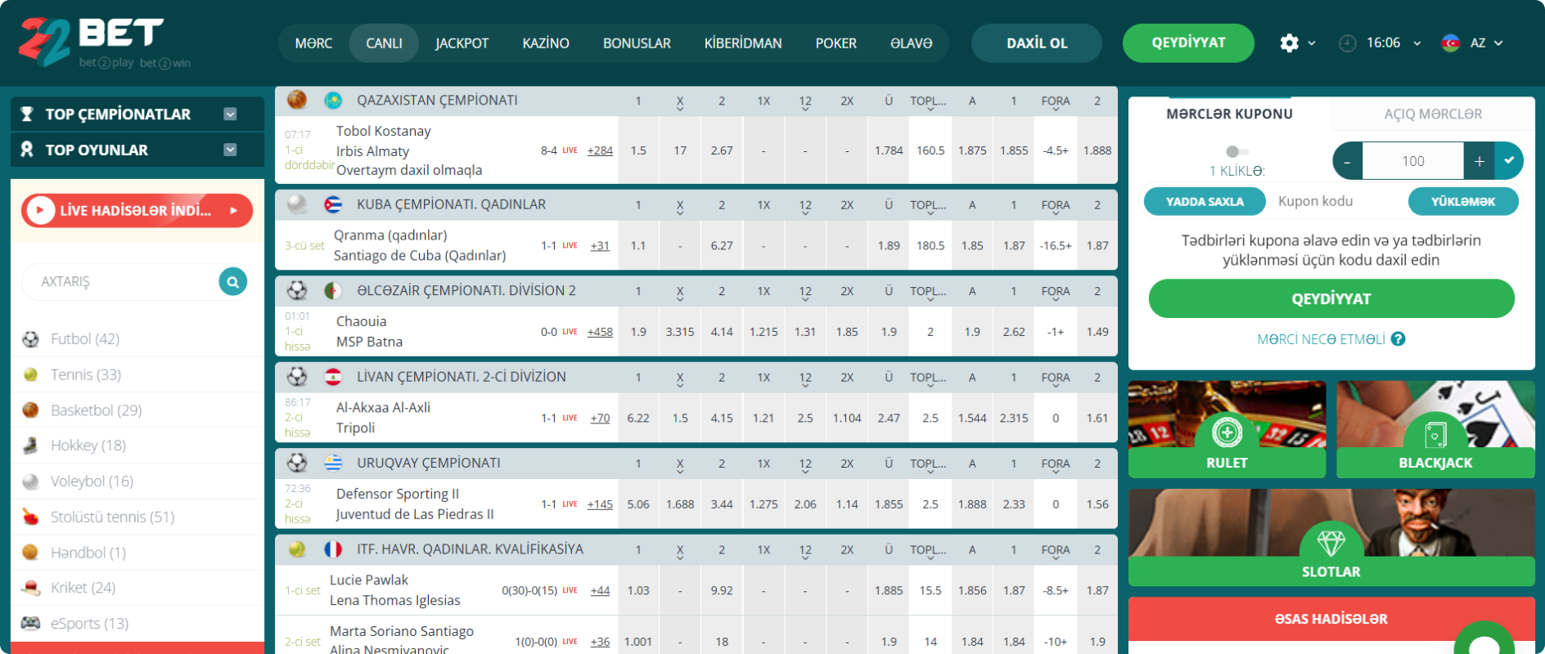Open the Mərc menu item
Viewport: 1545px width, 654px height.
coord(313,43)
